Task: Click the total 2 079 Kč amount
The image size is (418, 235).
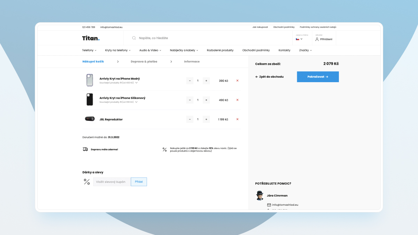Action: pos(331,64)
